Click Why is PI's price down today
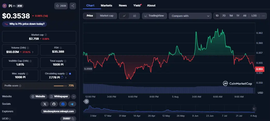270x121 pixels. pyautogui.click(x=25, y=24)
